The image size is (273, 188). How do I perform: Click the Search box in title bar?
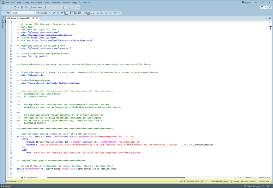84,3
